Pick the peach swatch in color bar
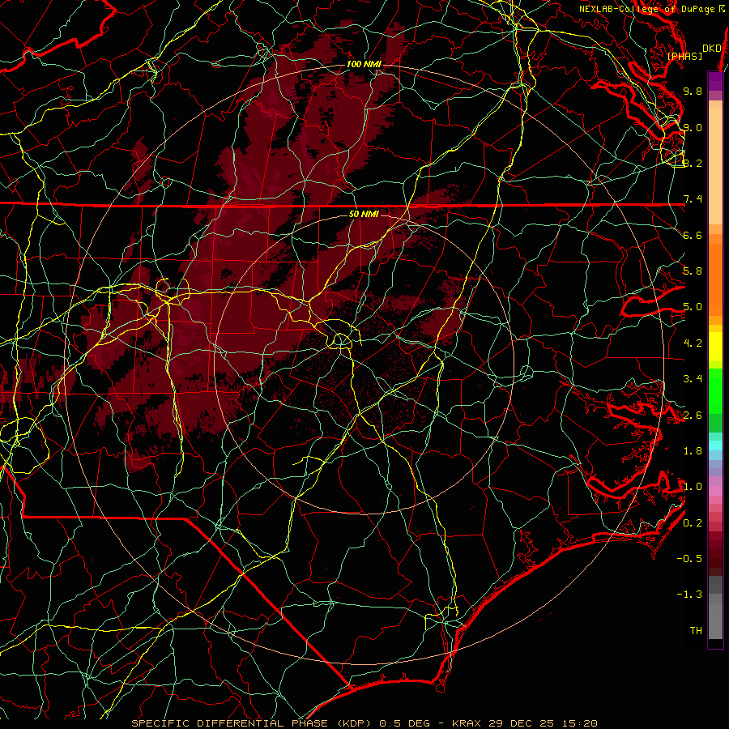 715,166
